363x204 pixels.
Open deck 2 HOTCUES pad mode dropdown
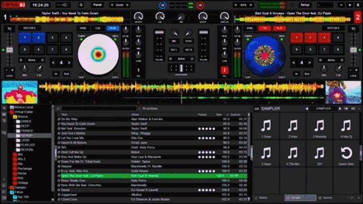point(333,28)
